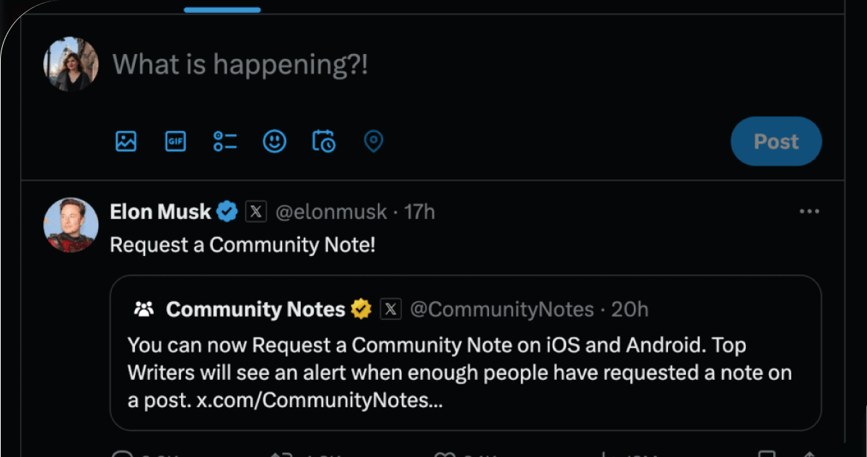Open the emoji picker
The width and height of the screenshot is (867, 457).
(x=274, y=141)
